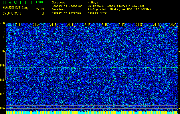Screen dimensions: 180x114
Task: Click the 2117 time marker
Action: point(122,25)
